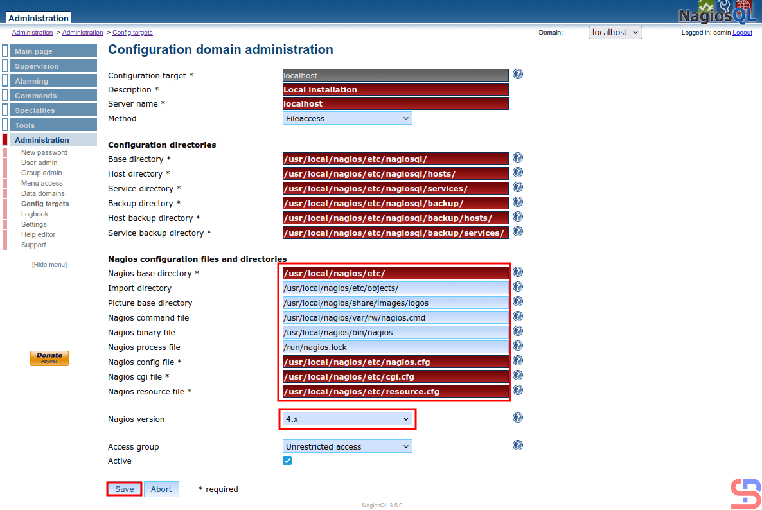Expand the Access group dropdown
The height and width of the screenshot is (510, 762).
click(x=347, y=447)
